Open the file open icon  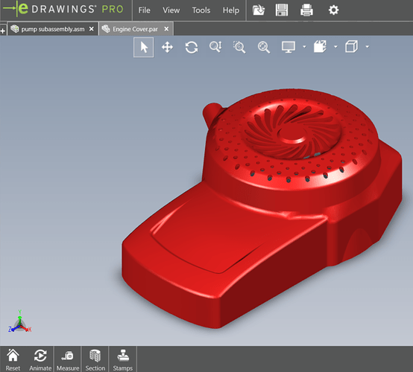[x=259, y=10]
